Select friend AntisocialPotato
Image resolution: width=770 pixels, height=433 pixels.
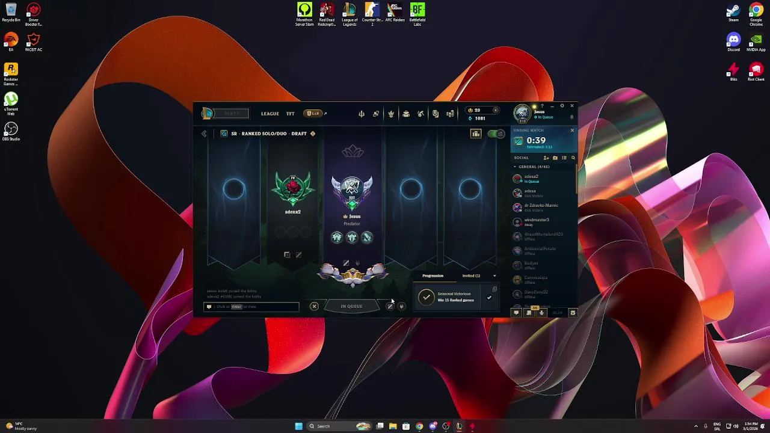pyautogui.click(x=543, y=251)
